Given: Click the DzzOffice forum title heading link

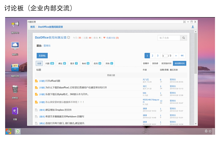Looking at the screenshot, I should (x=51, y=38).
